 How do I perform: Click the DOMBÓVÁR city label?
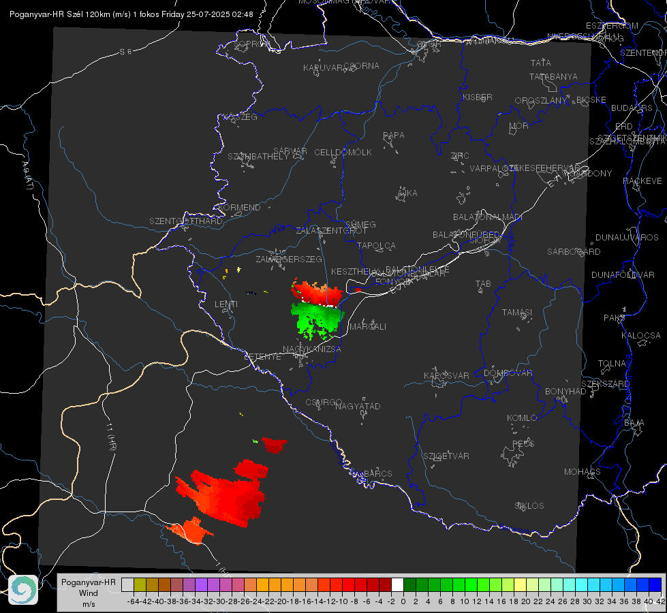508,373
